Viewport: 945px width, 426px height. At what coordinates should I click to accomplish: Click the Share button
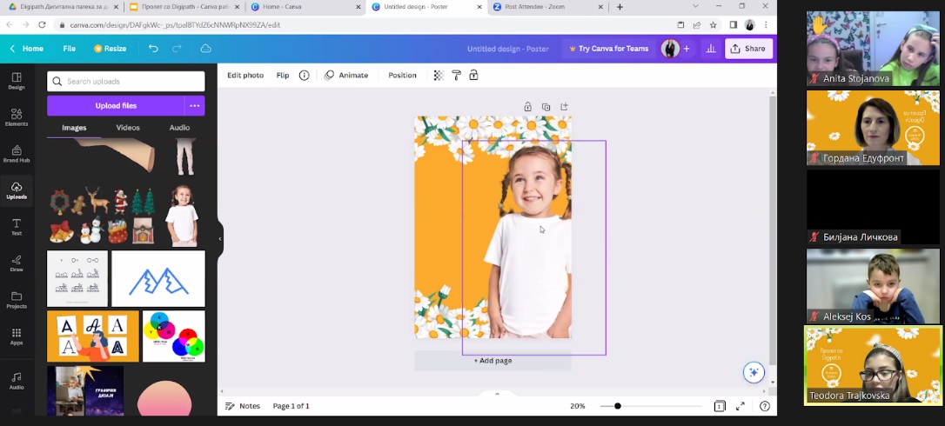coord(748,49)
